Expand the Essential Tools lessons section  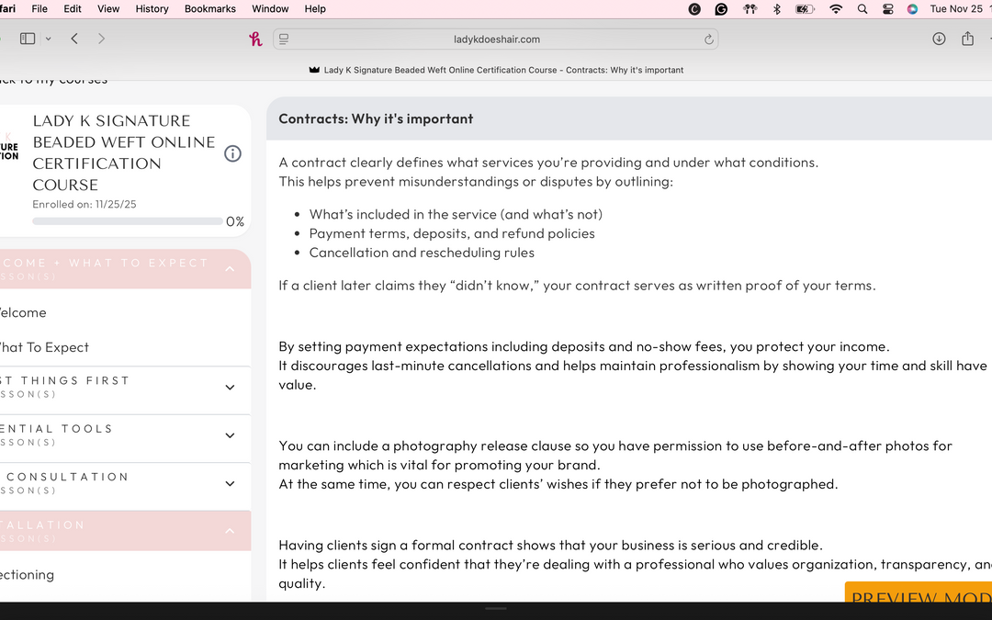230,435
